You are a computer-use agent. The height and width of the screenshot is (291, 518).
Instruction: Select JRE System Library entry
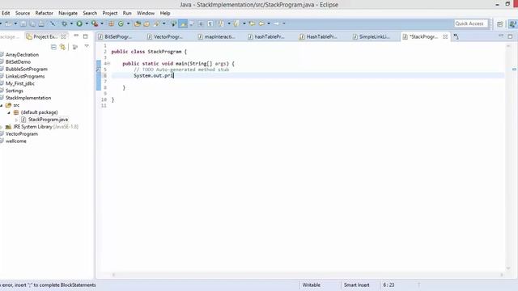coord(41,127)
